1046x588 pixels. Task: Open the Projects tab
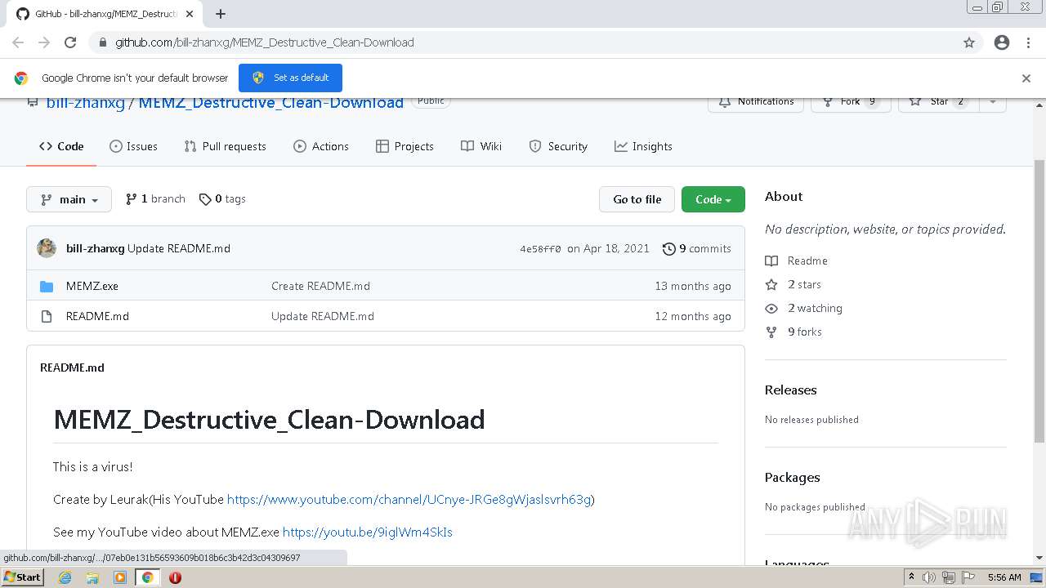coord(405,146)
